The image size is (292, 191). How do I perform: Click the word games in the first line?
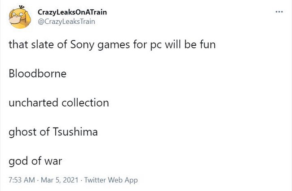click(x=114, y=46)
